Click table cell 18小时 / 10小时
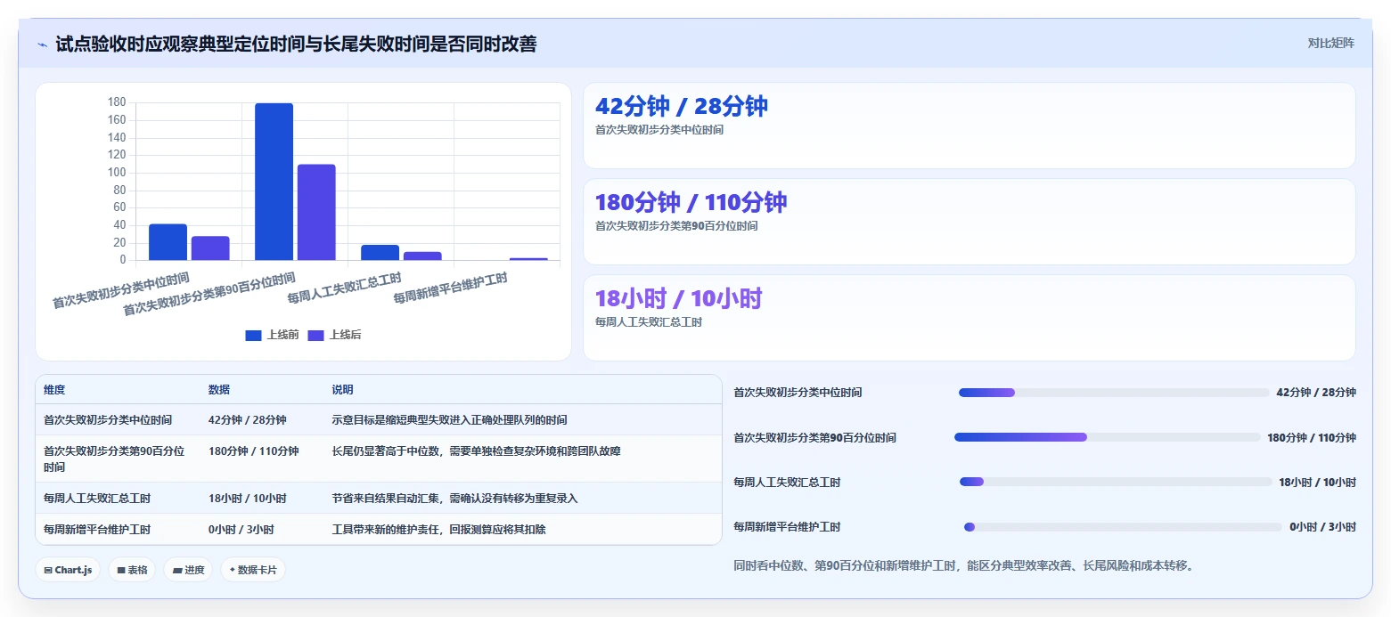The height and width of the screenshot is (617, 1391). tap(248, 498)
